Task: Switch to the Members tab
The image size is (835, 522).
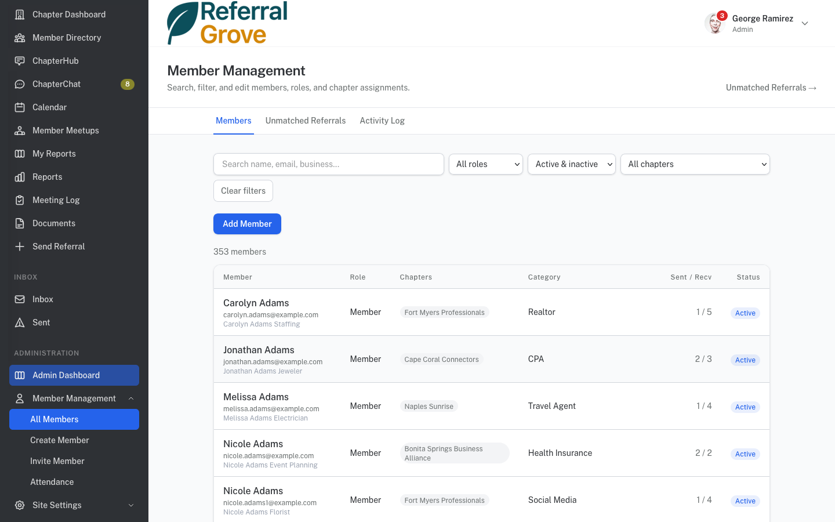Action: click(234, 121)
